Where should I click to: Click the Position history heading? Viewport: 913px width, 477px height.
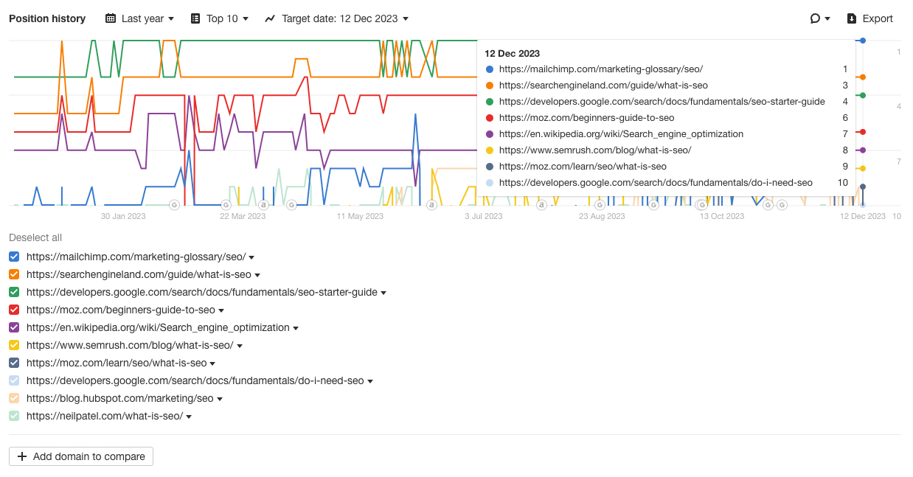point(47,18)
